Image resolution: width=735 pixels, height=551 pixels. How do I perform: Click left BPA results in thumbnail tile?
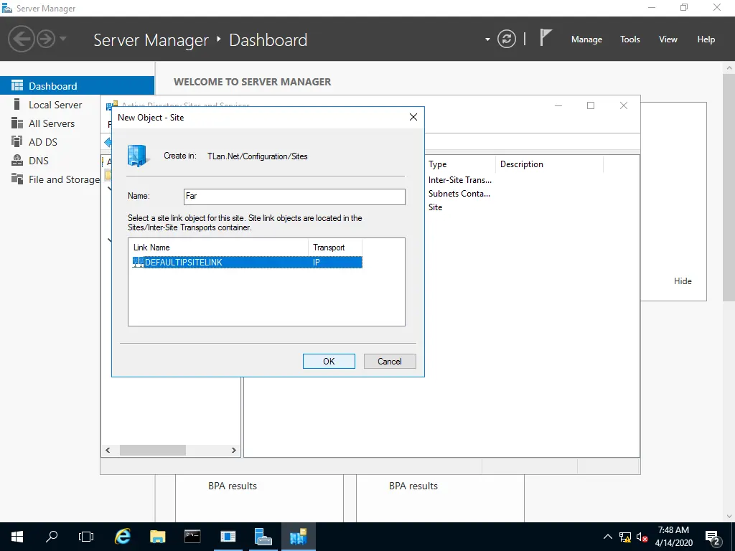point(233,486)
